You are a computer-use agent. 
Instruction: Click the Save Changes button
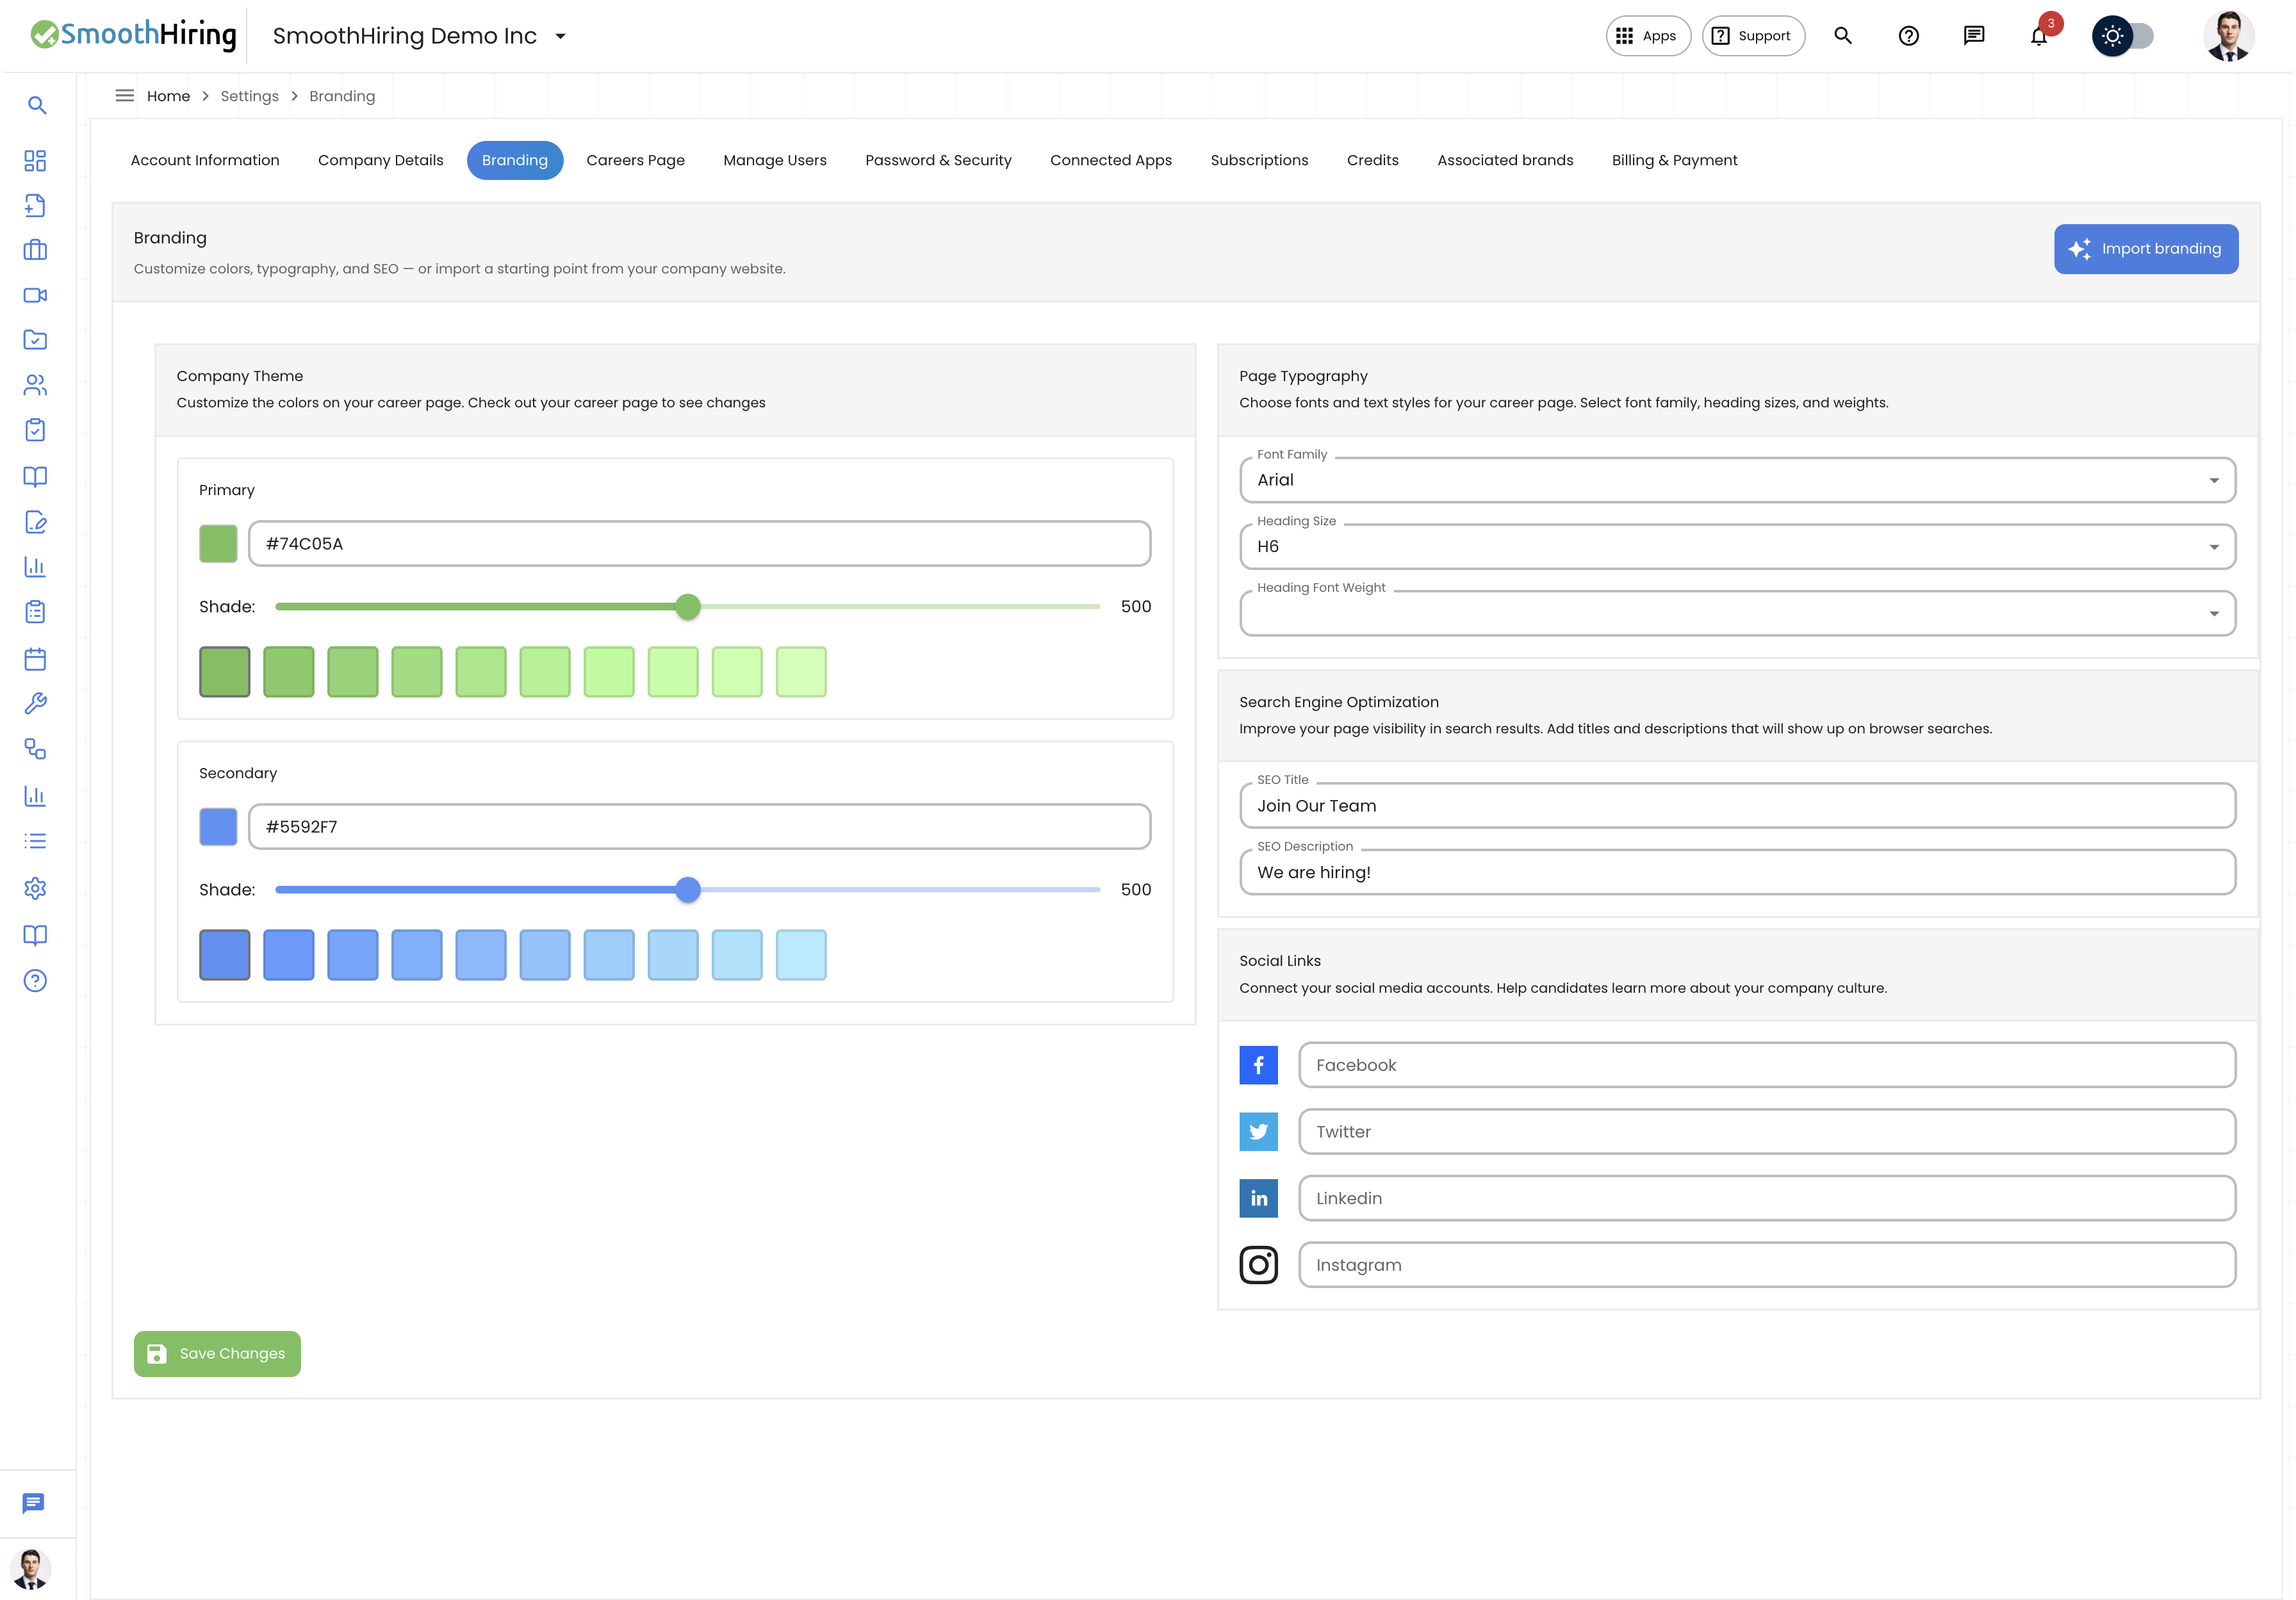(217, 1354)
